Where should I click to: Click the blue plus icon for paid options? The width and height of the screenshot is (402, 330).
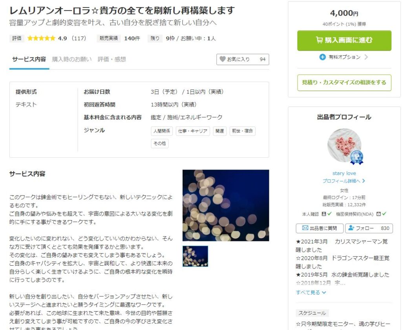[x=323, y=57]
